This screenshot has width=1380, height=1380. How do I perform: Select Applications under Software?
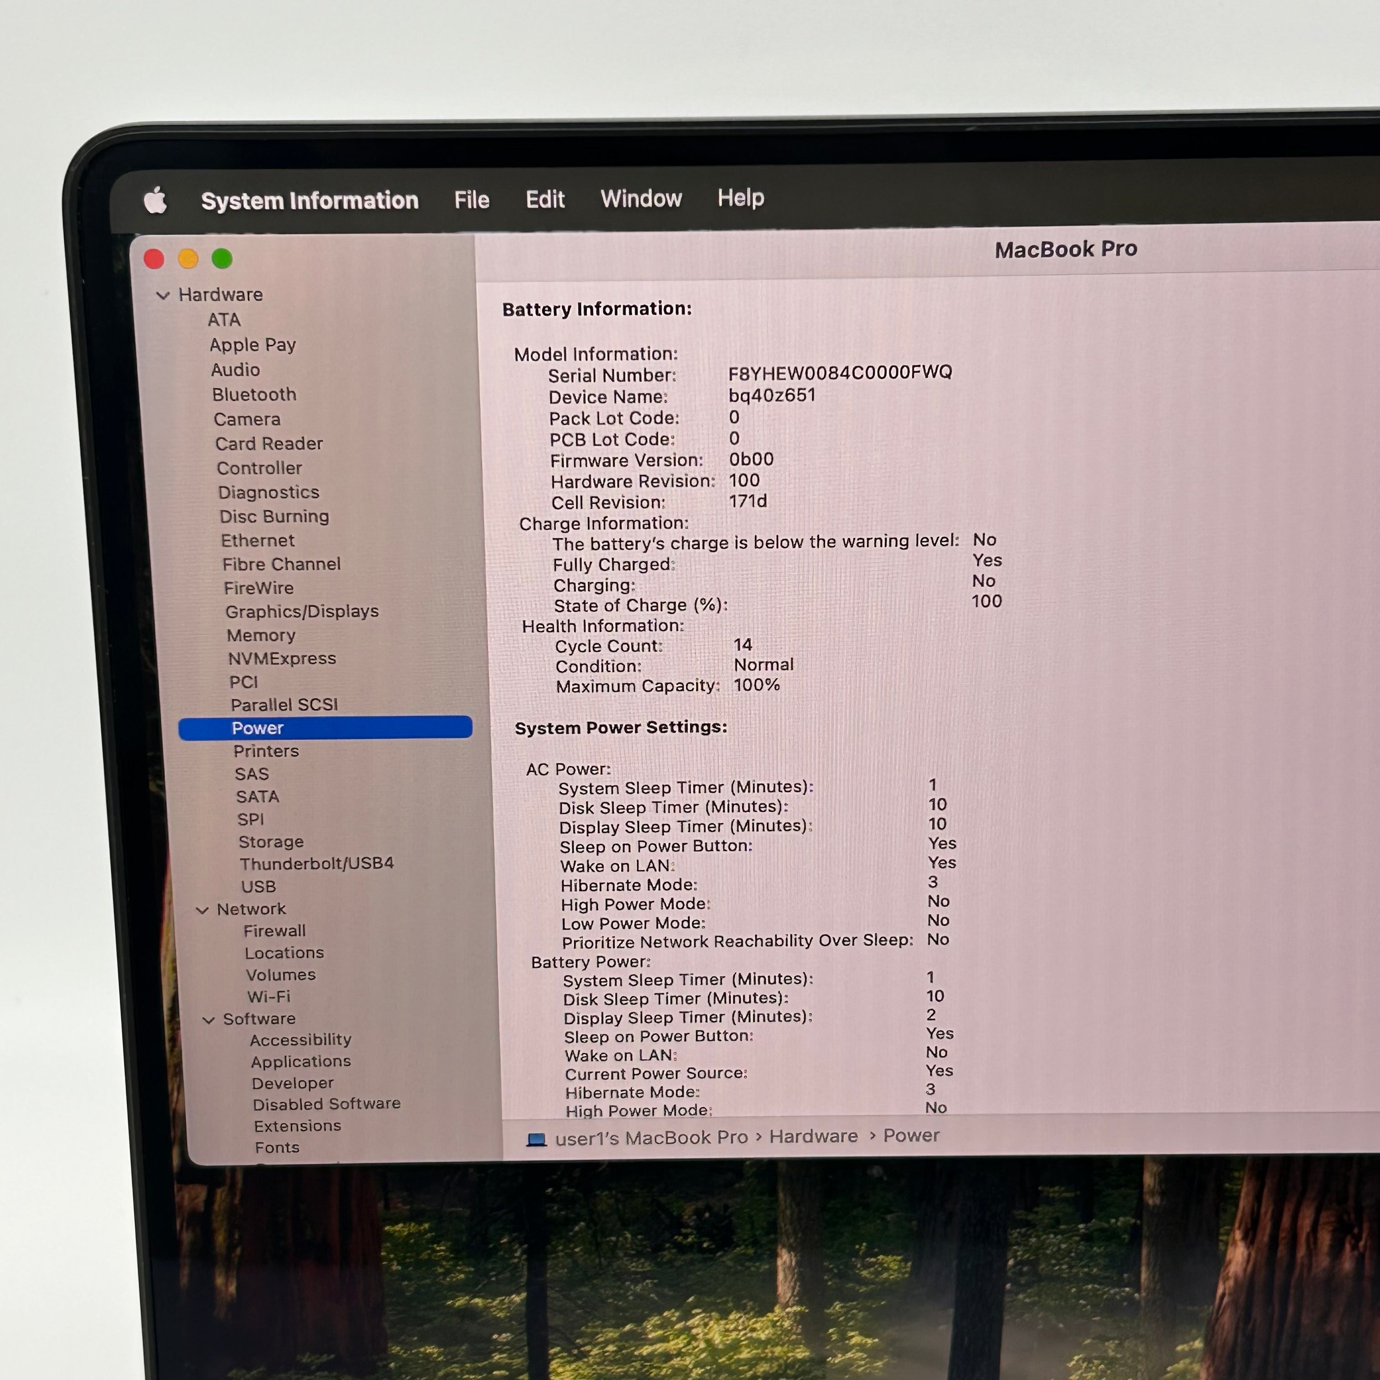click(x=301, y=1062)
